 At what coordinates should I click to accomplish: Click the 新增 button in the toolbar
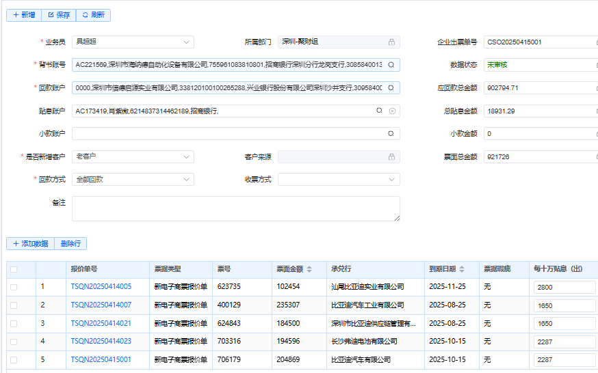(x=24, y=14)
